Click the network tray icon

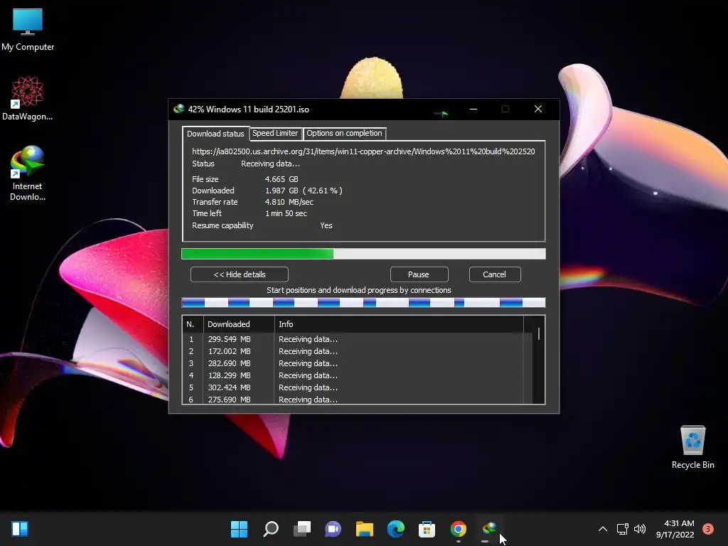coord(622,529)
